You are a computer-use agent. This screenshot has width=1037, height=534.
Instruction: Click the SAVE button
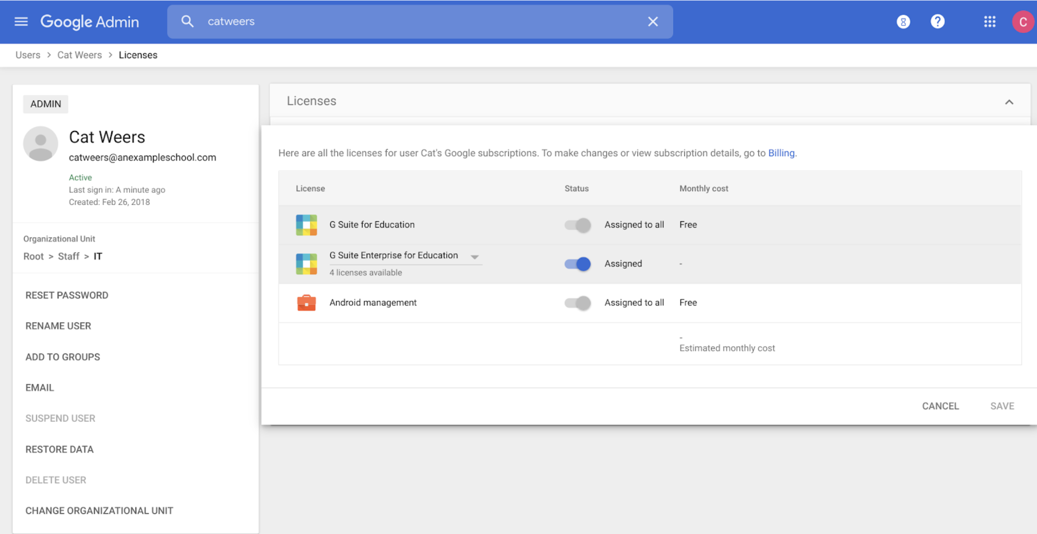(1002, 405)
